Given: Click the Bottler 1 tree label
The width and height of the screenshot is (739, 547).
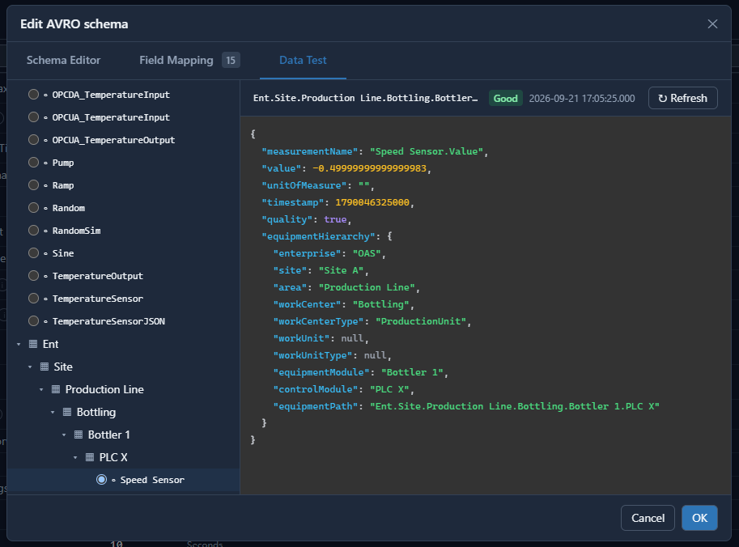Looking at the screenshot, I should pos(109,435).
